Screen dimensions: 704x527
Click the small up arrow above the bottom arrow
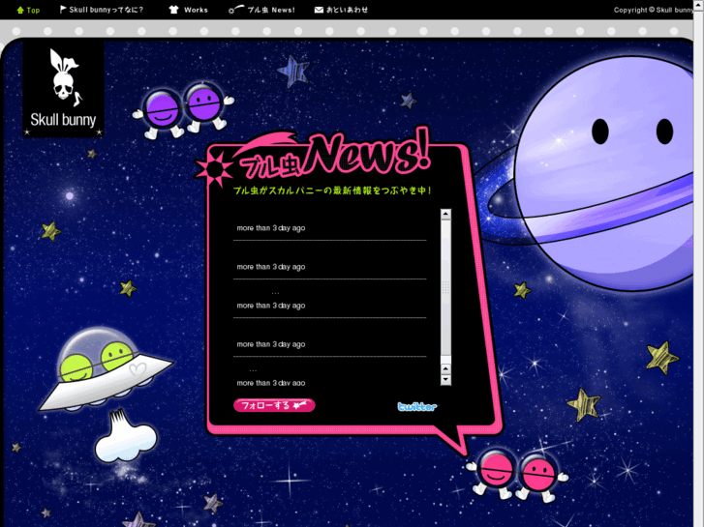coord(445,369)
